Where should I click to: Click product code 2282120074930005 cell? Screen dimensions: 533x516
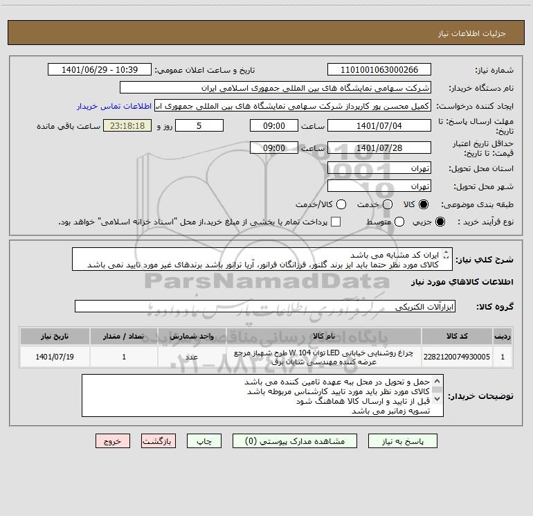[457, 357]
